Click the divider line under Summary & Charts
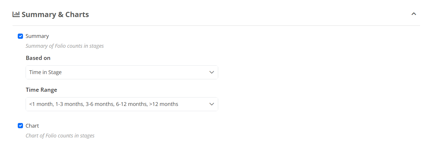This screenshot has width=439, height=156. click(216, 25)
